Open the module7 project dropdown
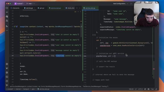The height and width of the screenshot is (92, 164). pyautogui.click(x=20, y=4)
